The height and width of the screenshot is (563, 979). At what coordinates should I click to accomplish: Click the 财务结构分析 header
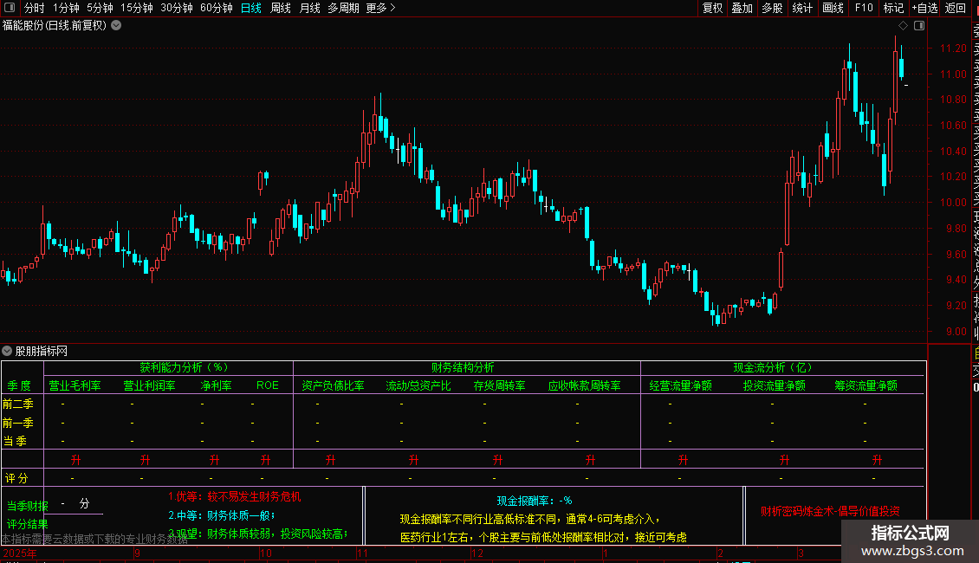tap(463, 367)
